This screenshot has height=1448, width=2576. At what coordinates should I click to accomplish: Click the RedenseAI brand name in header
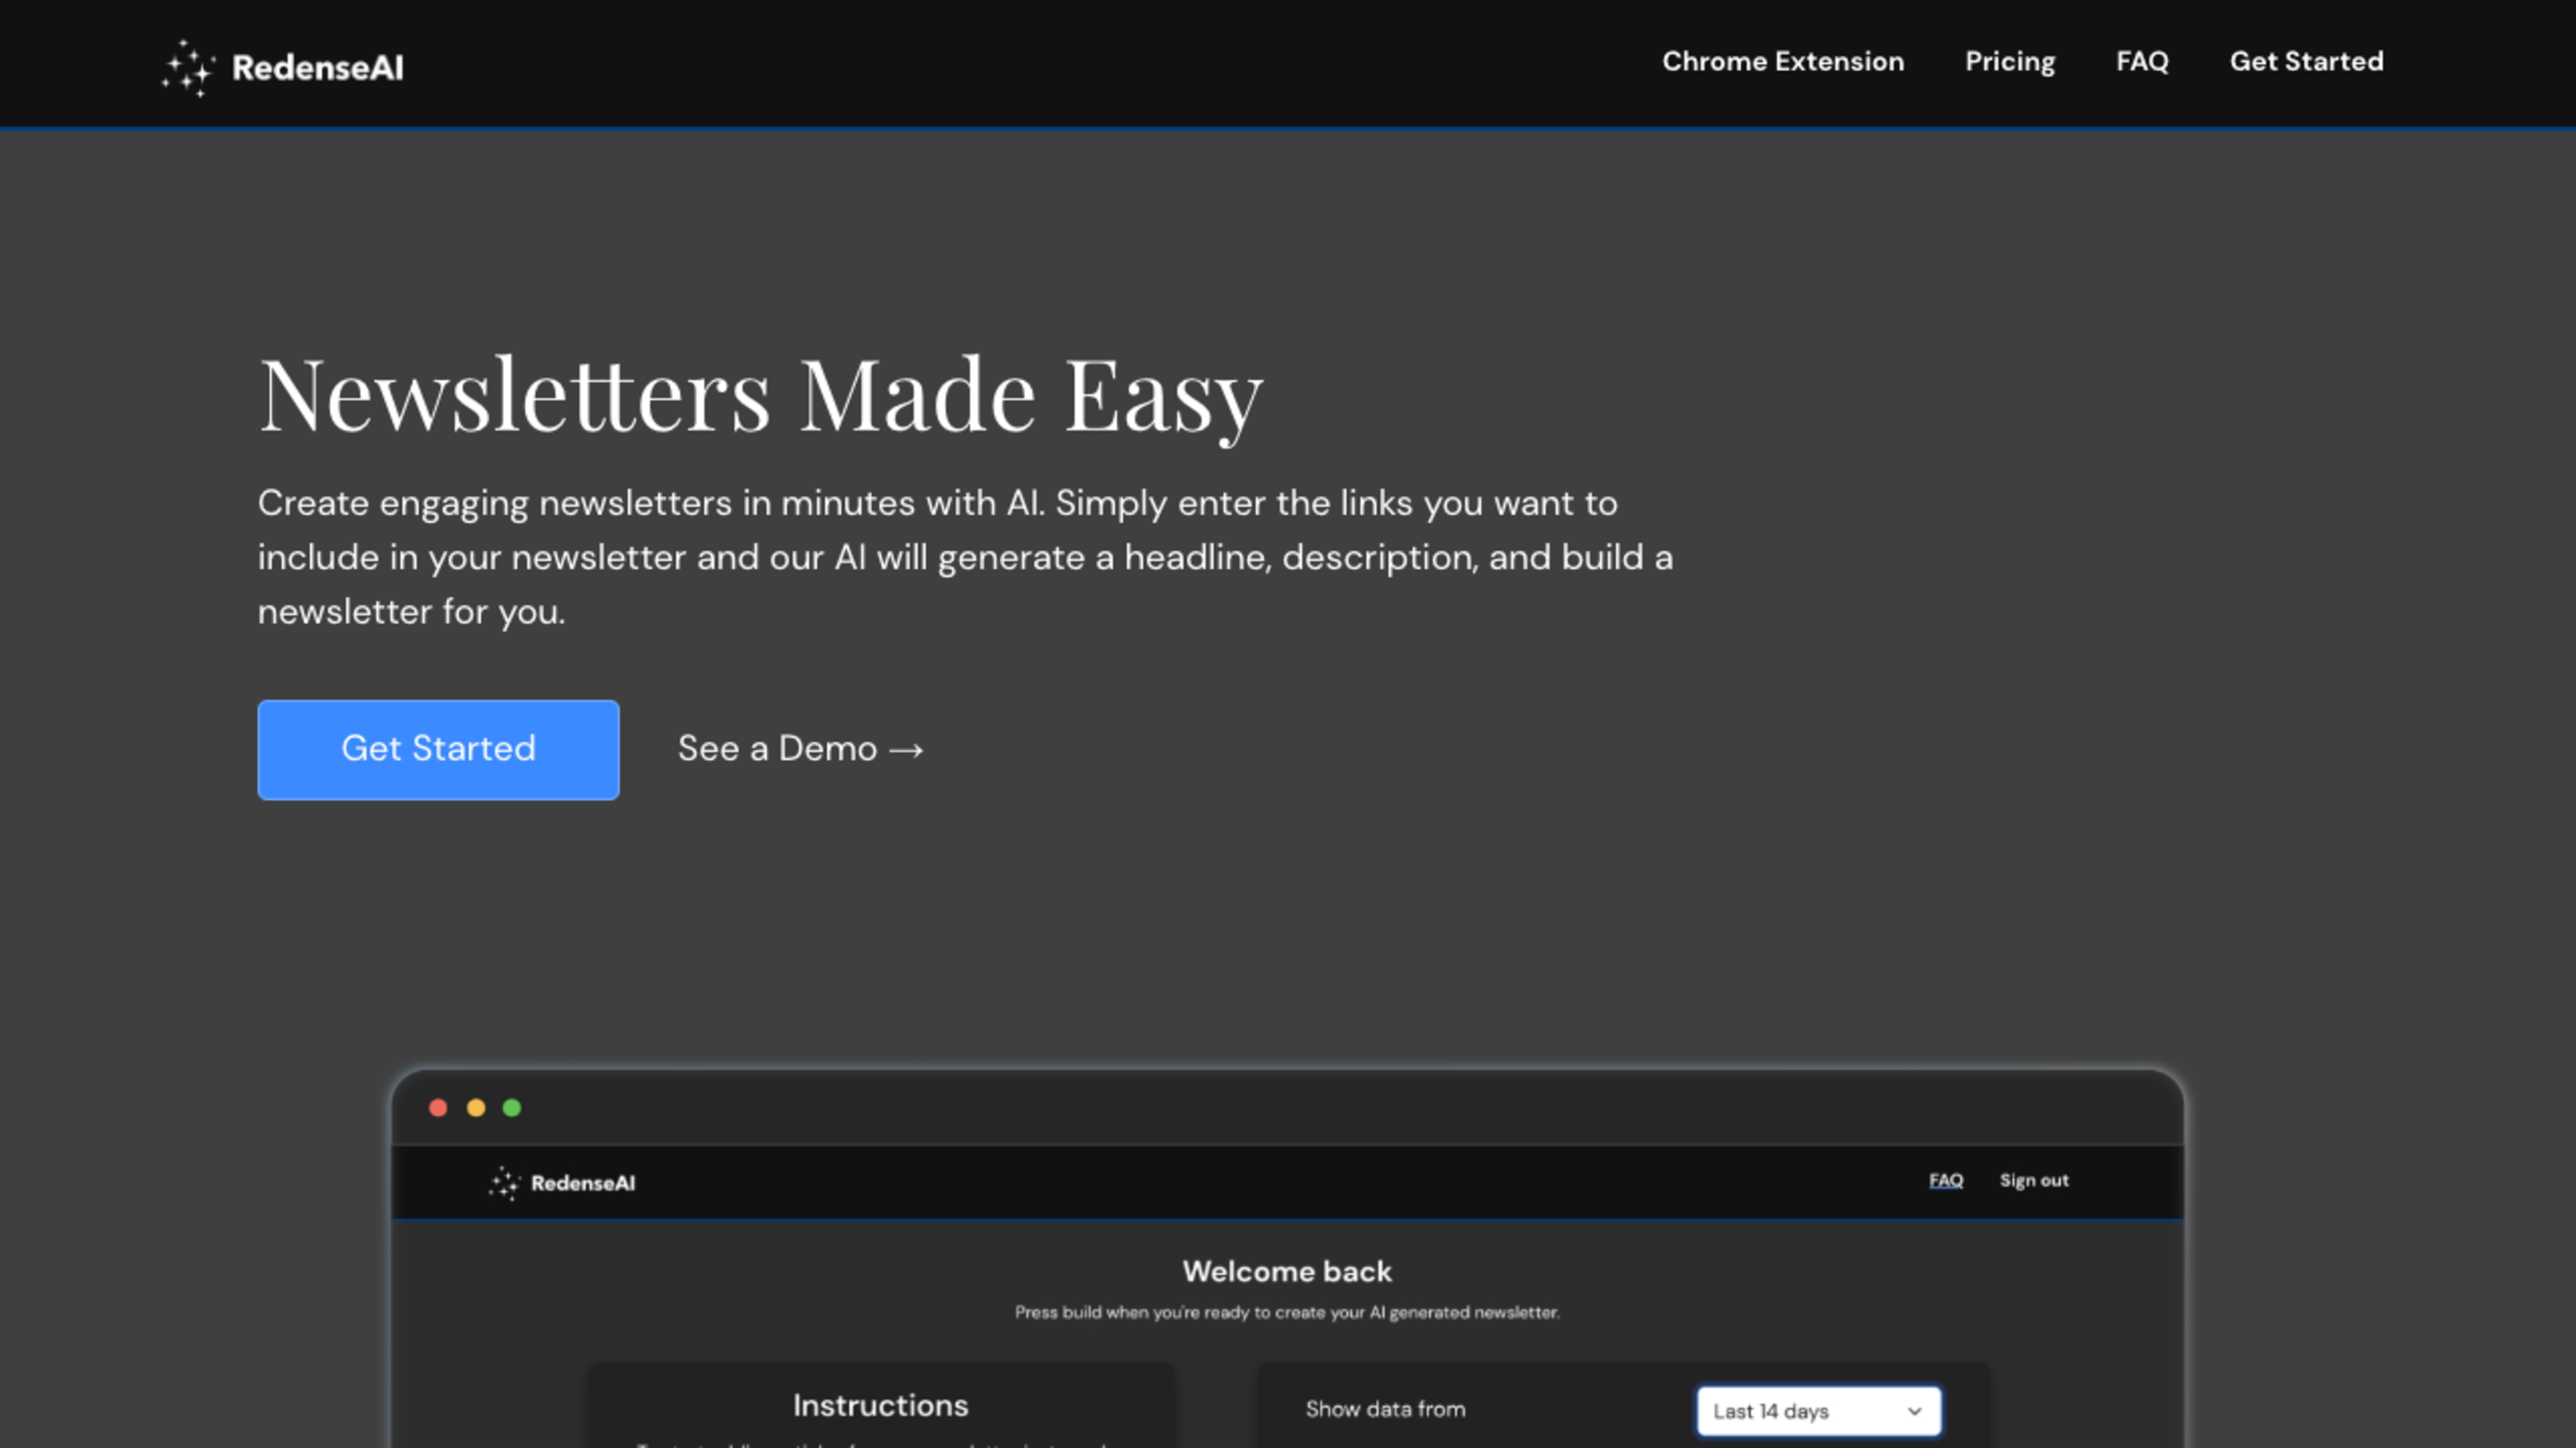318,68
